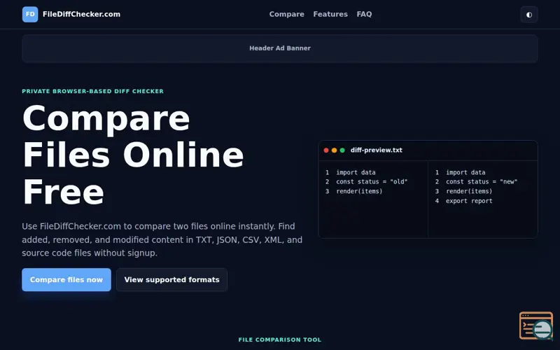560x350 pixels.
Task: Open the FAQ nav item
Action: [364, 14]
